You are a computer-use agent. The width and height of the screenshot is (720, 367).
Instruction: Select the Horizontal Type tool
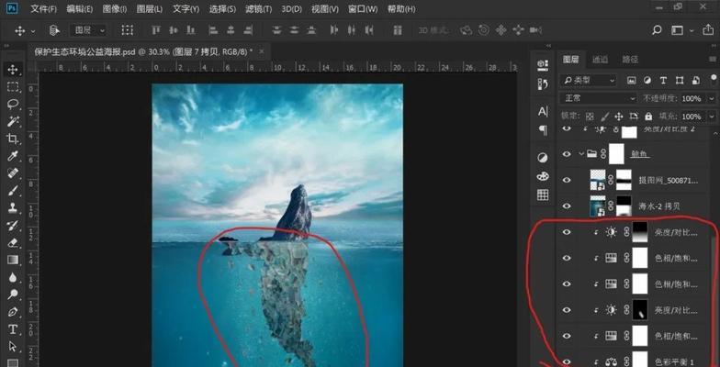tap(13, 329)
